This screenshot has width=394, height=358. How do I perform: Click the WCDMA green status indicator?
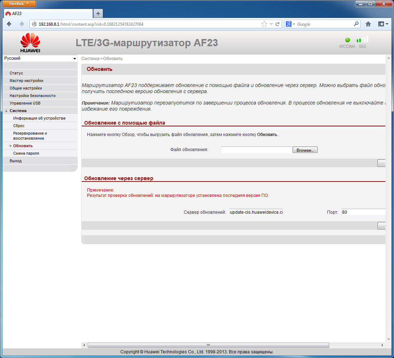347,40
